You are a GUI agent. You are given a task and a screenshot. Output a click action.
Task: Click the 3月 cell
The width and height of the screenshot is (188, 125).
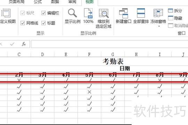pos(42,75)
